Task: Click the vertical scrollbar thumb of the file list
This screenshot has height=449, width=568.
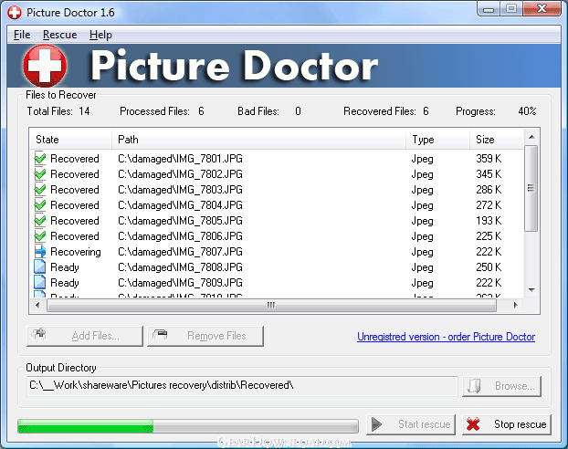Action: [x=531, y=188]
